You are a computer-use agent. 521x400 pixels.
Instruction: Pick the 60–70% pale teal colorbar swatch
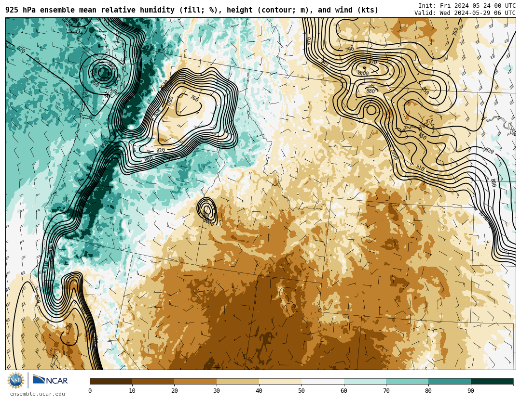click(365, 381)
